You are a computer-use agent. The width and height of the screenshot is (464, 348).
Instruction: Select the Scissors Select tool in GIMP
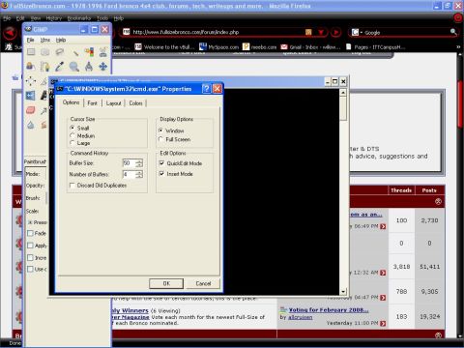103,52
